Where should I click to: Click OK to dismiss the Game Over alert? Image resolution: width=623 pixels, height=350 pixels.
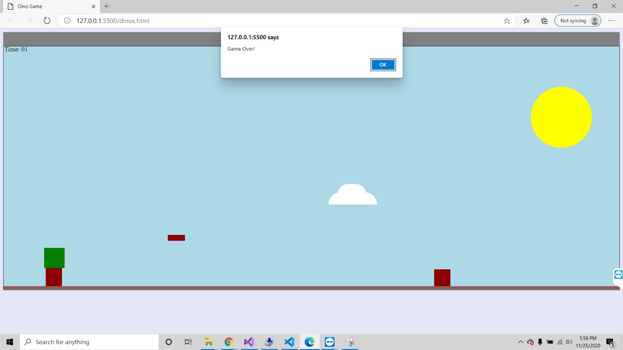(383, 65)
